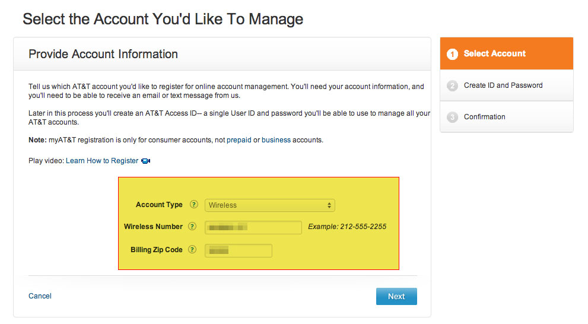
Task: Click the help icon beside Wireless Number
Action: tap(192, 227)
